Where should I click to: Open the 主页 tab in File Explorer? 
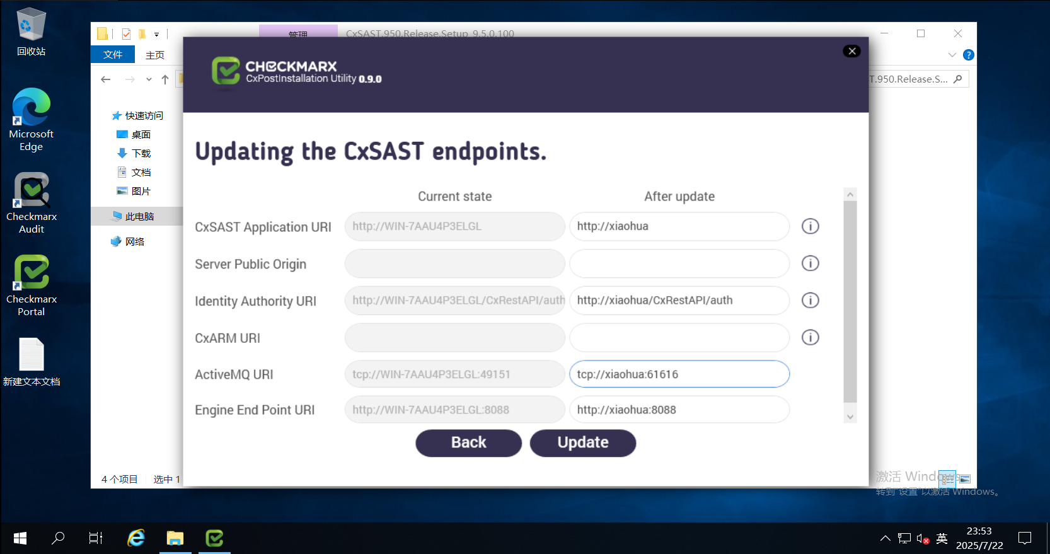pos(155,55)
